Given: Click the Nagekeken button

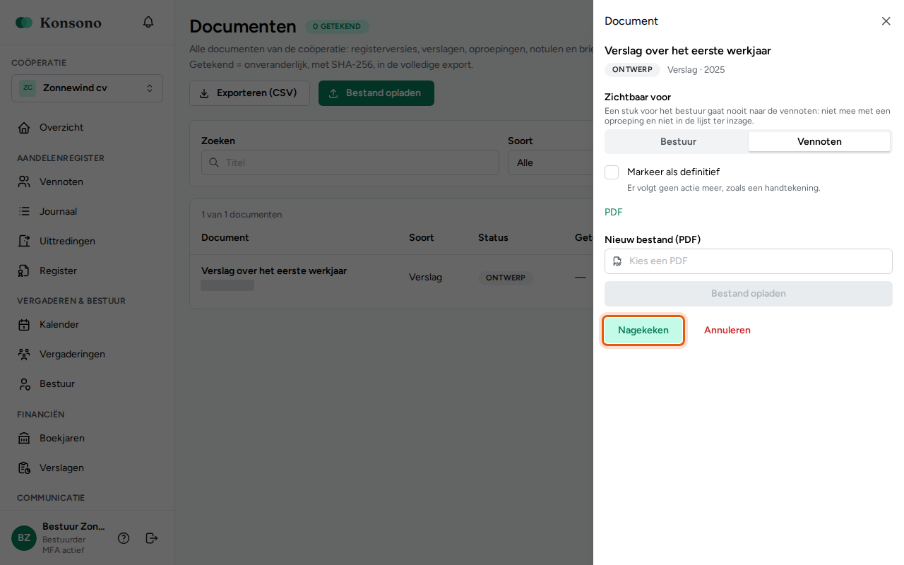Looking at the screenshot, I should click(643, 331).
